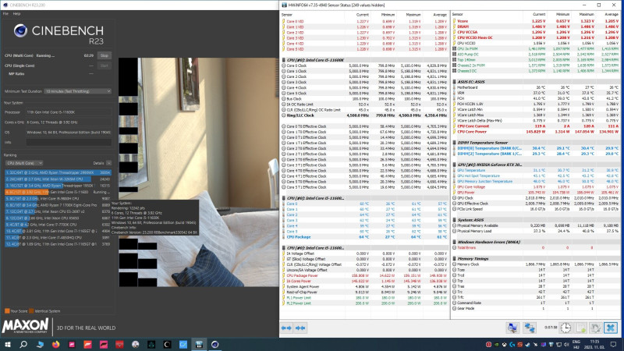Screen dimensions: 624x351
Task: Click the blue X close-sensors icon in HWiNFO toolbar
Action: tap(611, 328)
